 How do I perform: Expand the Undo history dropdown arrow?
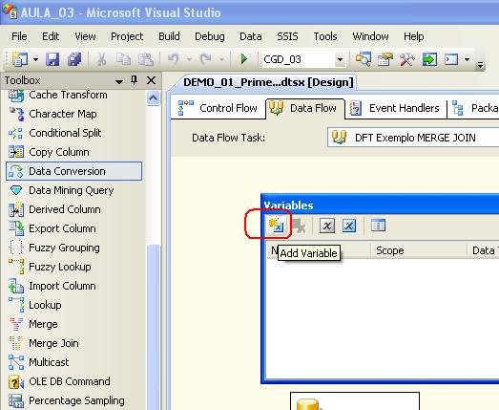189,59
